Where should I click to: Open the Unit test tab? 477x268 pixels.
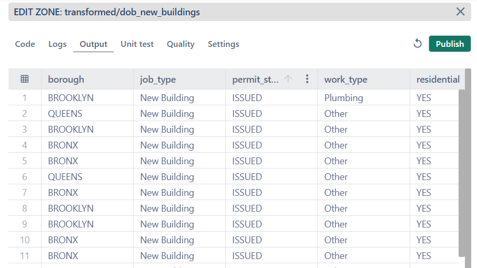pos(137,44)
